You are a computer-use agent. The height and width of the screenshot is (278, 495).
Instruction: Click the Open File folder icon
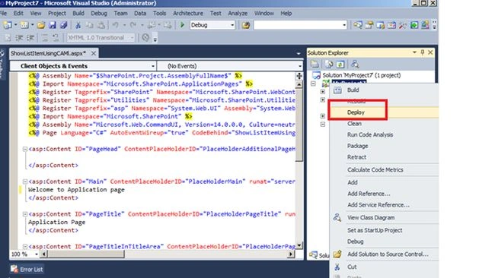click(41, 25)
